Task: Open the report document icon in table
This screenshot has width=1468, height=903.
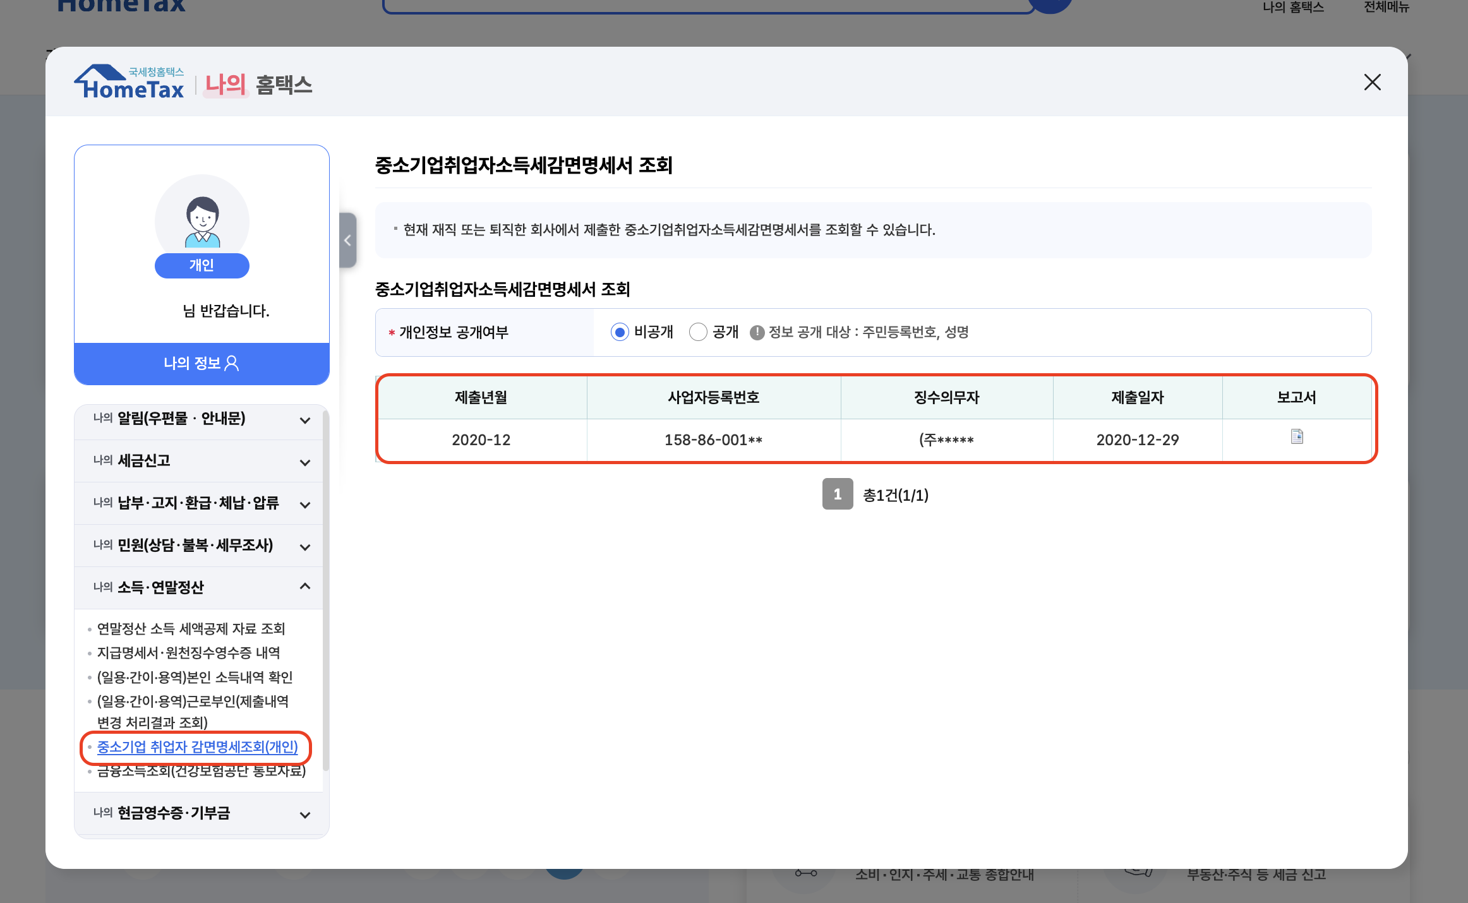Action: click(x=1296, y=436)
